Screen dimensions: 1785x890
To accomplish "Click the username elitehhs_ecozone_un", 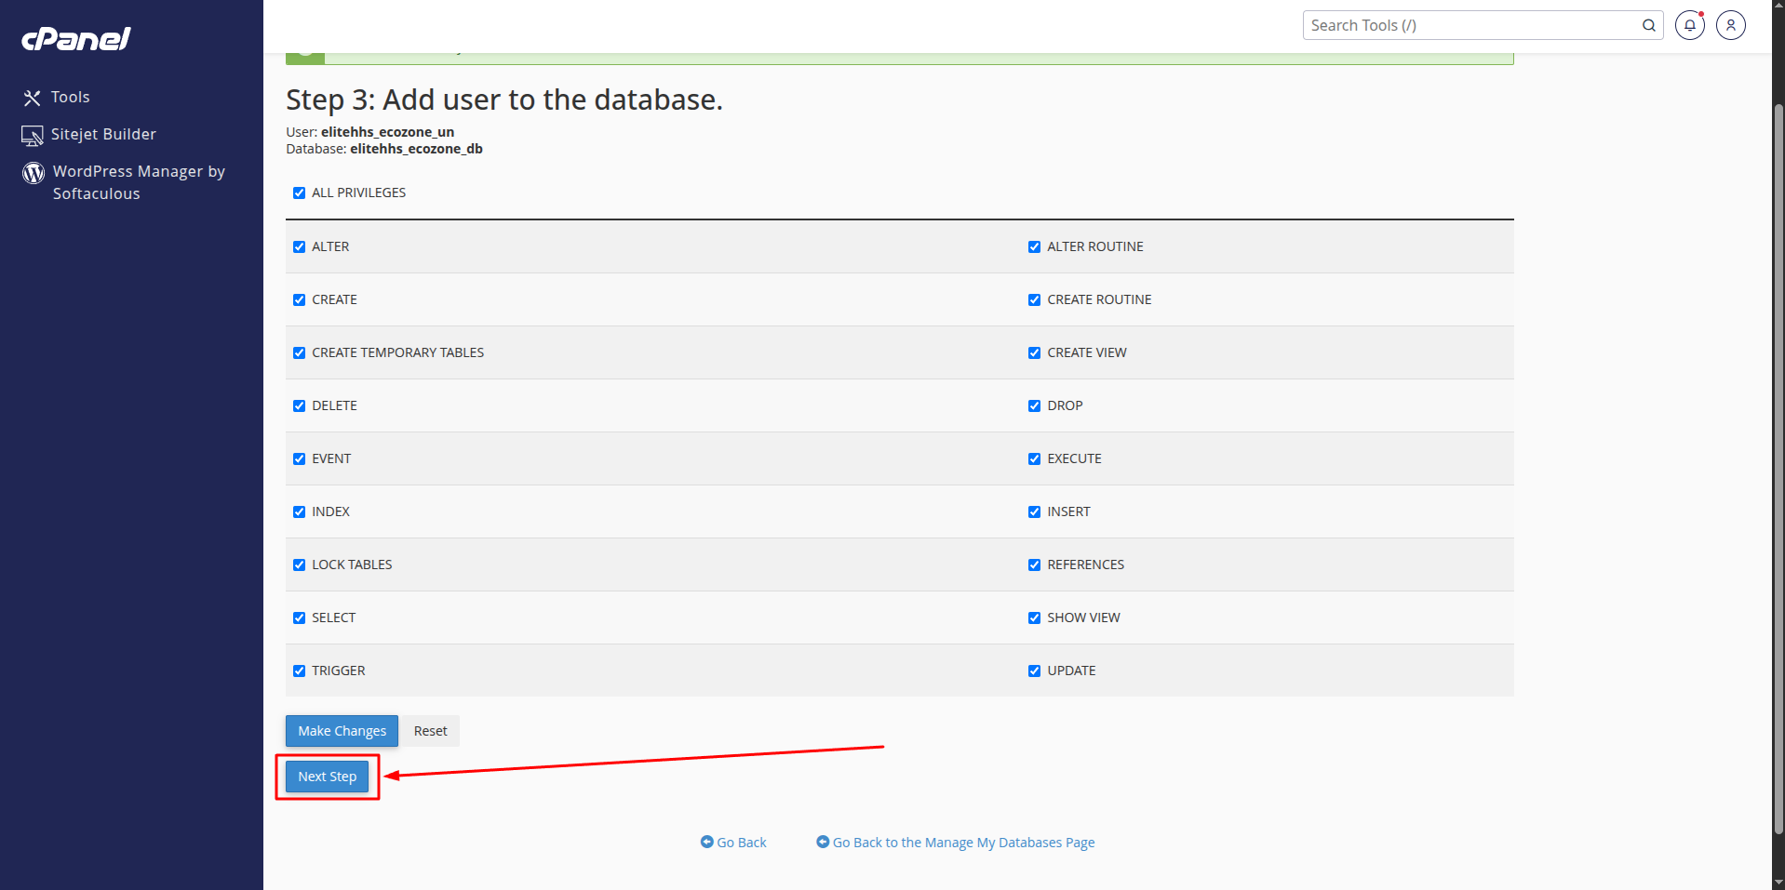I will coord(387,132).
